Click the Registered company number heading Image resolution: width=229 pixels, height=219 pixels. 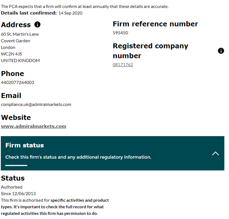click(x=151, y=51)
